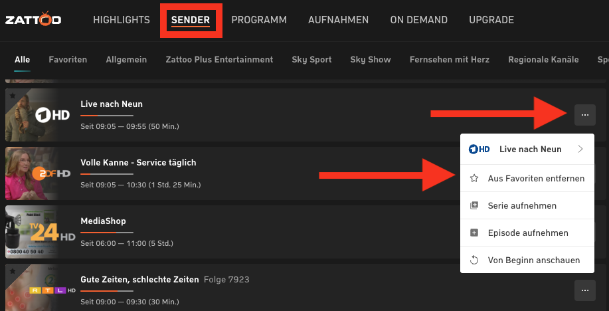Filter channels by Sky Sport

312,60
